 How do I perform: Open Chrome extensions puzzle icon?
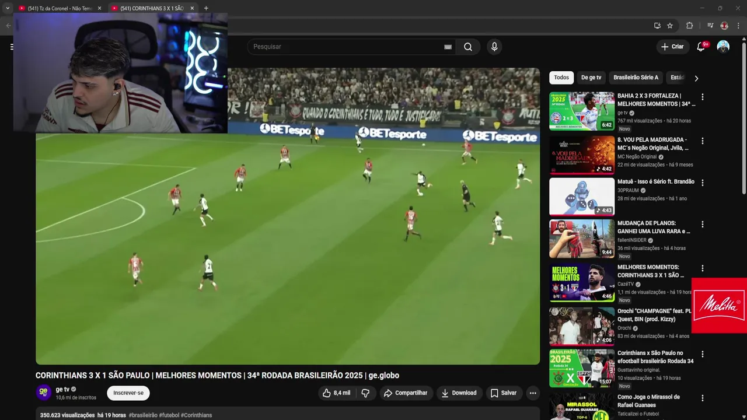[x=689, y=26]
